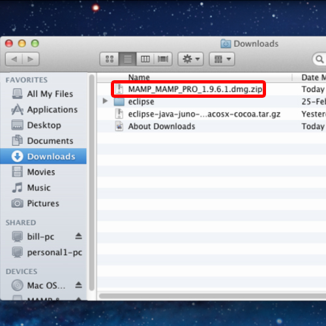The image size is (326, 326).
Task: Click the Movies filmstrip icon
Action: click(17, 171)
